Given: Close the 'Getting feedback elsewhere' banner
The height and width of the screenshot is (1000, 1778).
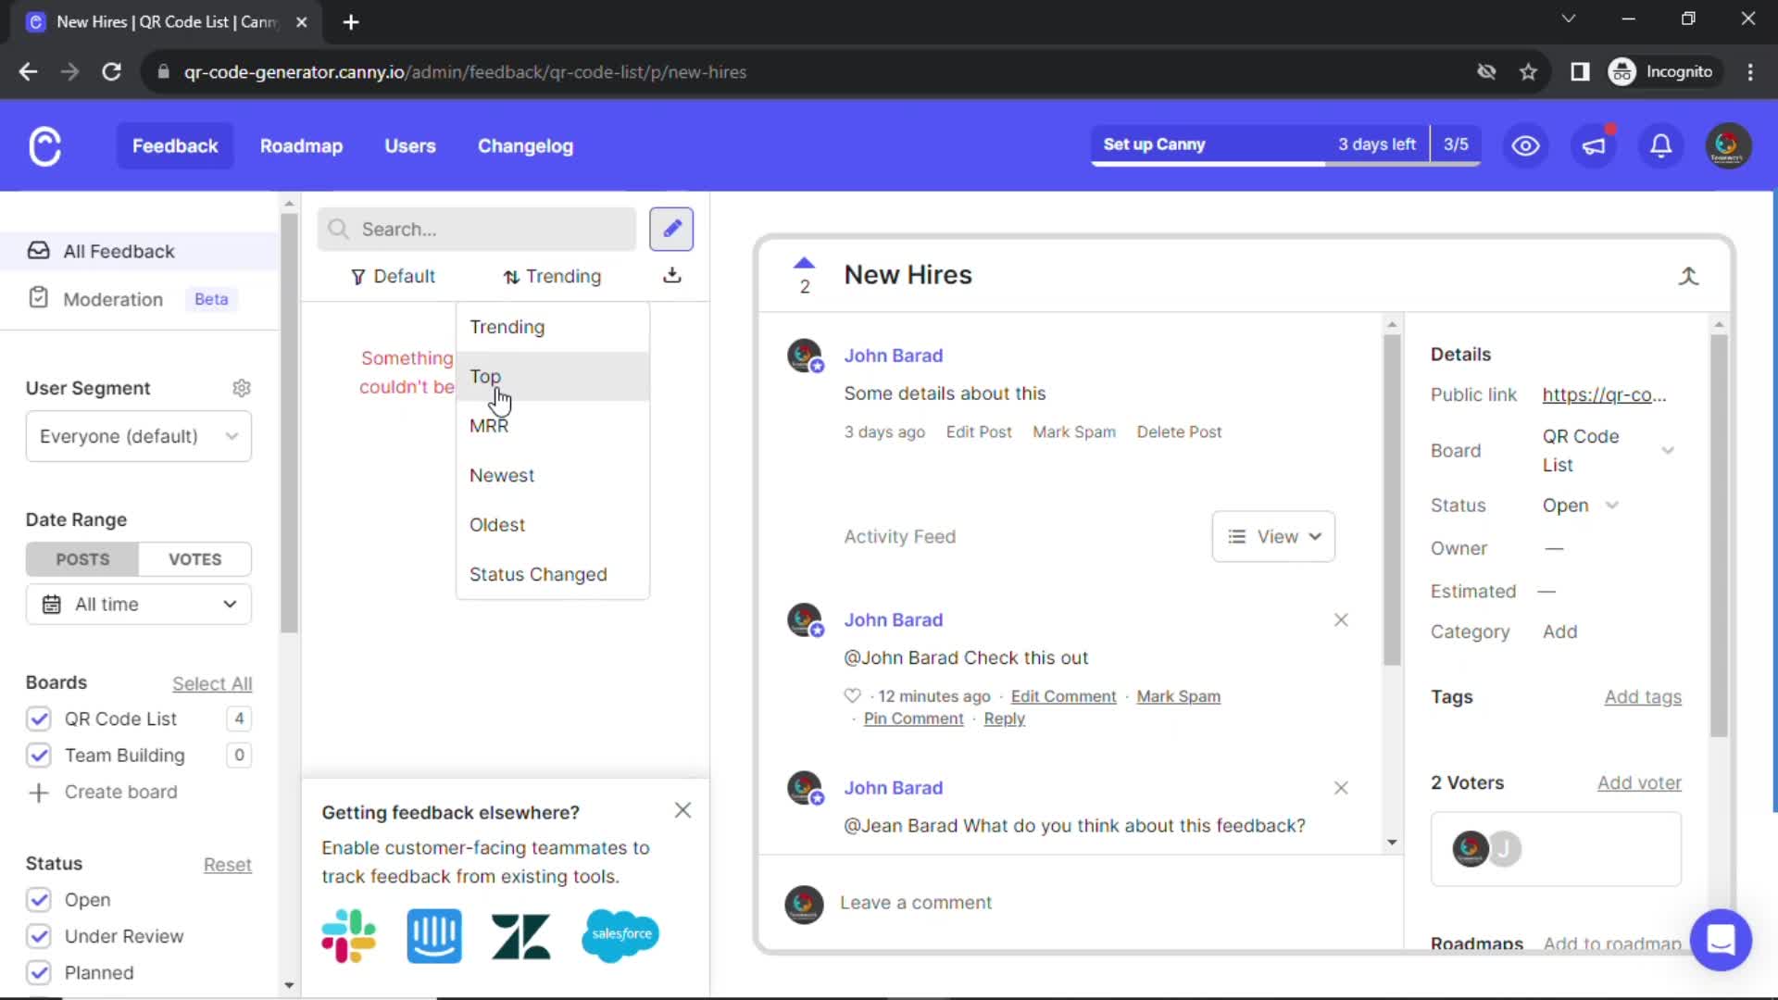Looking at the screenshot, I should tap(682, 810).
